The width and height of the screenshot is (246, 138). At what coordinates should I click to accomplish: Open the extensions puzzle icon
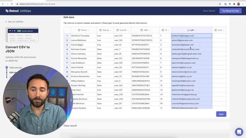[x=234, y=4]
